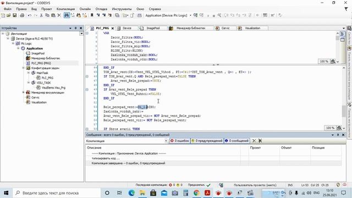The image size is (352, 198).
Task: Open the Отладка menu
Action: tap(101, 9)
